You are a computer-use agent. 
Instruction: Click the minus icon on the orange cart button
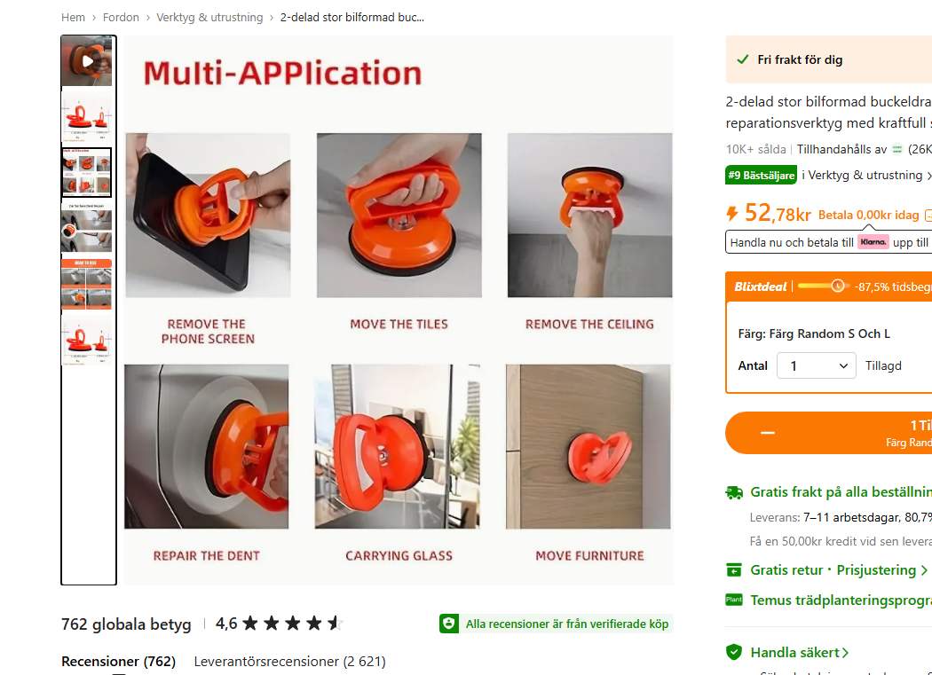[x=768, y=433]
